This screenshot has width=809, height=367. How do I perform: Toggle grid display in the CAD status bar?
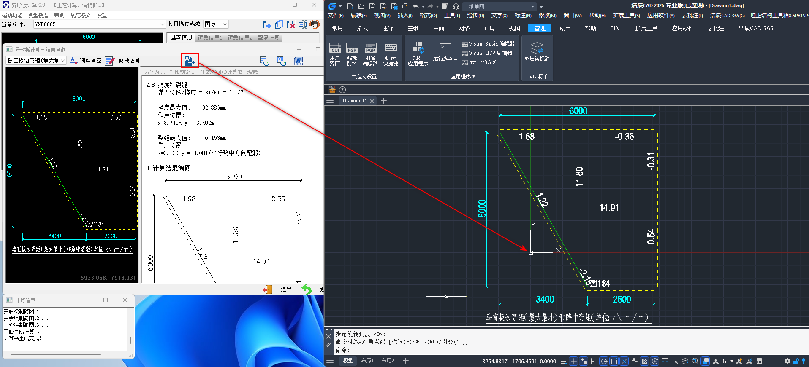(573, 361)
